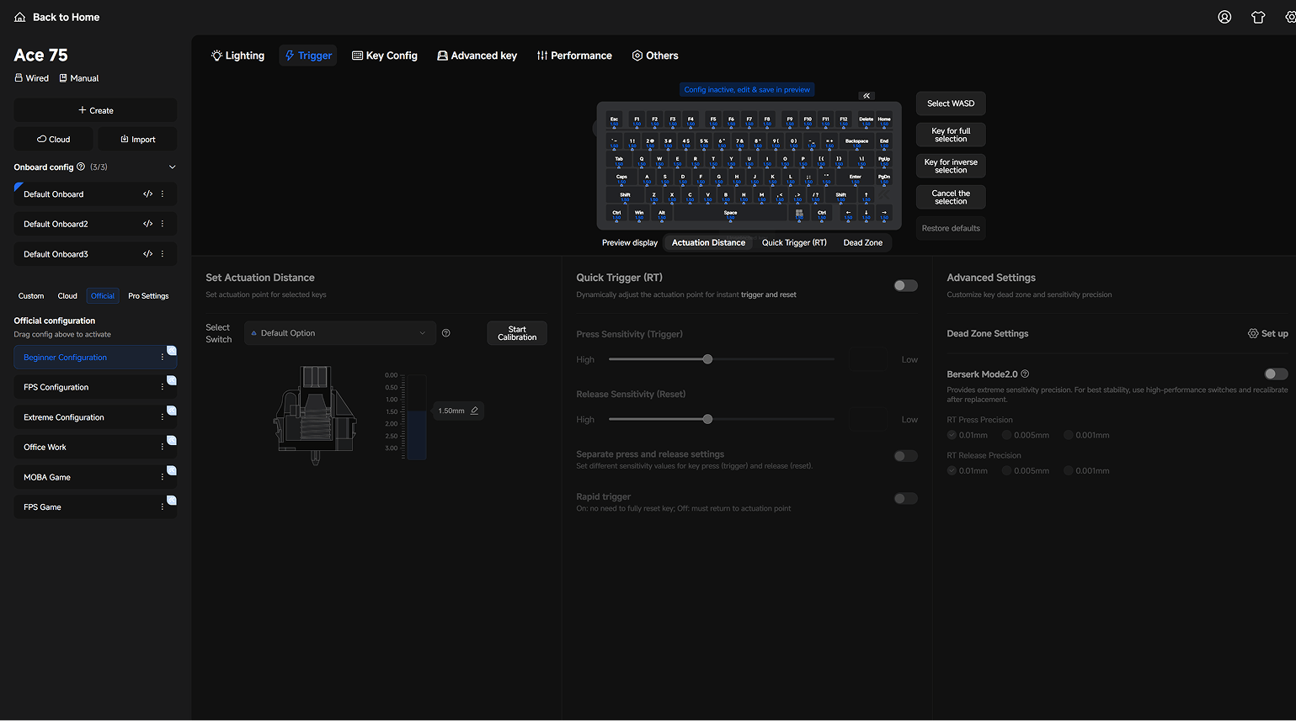Click the Dead Zone Set up gear
The image size is (1296, 721).
coord(1253,333)
